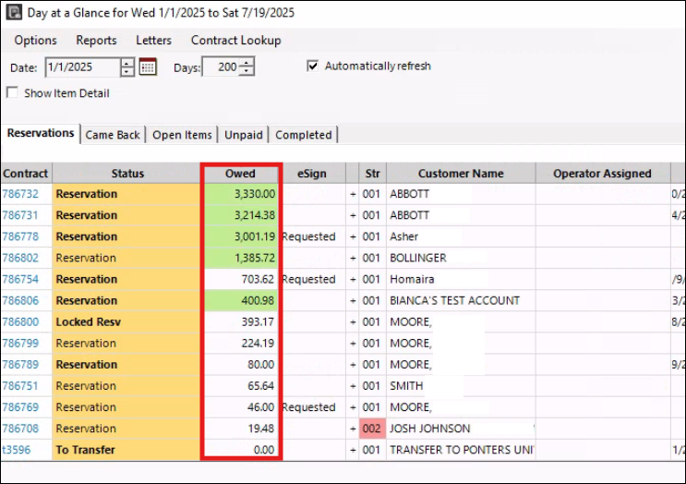Open the calendar picker next to Date

coord(148,67)
